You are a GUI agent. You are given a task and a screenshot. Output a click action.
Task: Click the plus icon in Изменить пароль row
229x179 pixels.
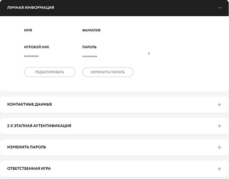pos(219,147)
